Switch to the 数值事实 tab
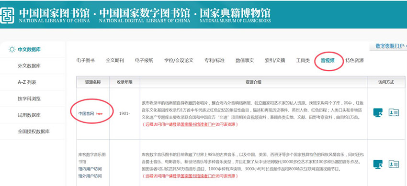Image resolution: width=407 pixels, height=186 pixels. [x=245, y=60]
